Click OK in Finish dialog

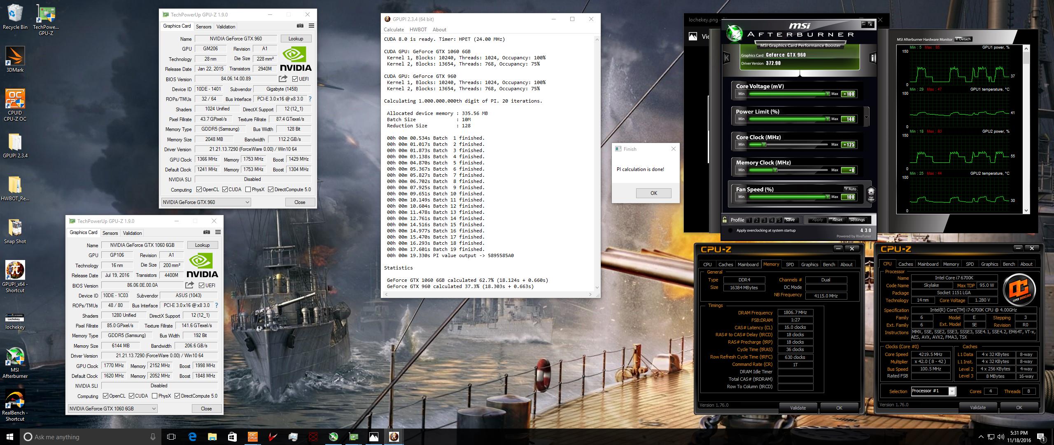click(x=653, y=193)
